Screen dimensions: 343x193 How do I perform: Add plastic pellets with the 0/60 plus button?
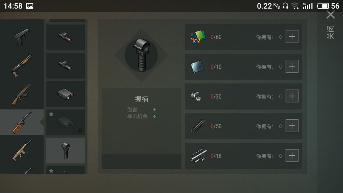click(x=292, y=37)
